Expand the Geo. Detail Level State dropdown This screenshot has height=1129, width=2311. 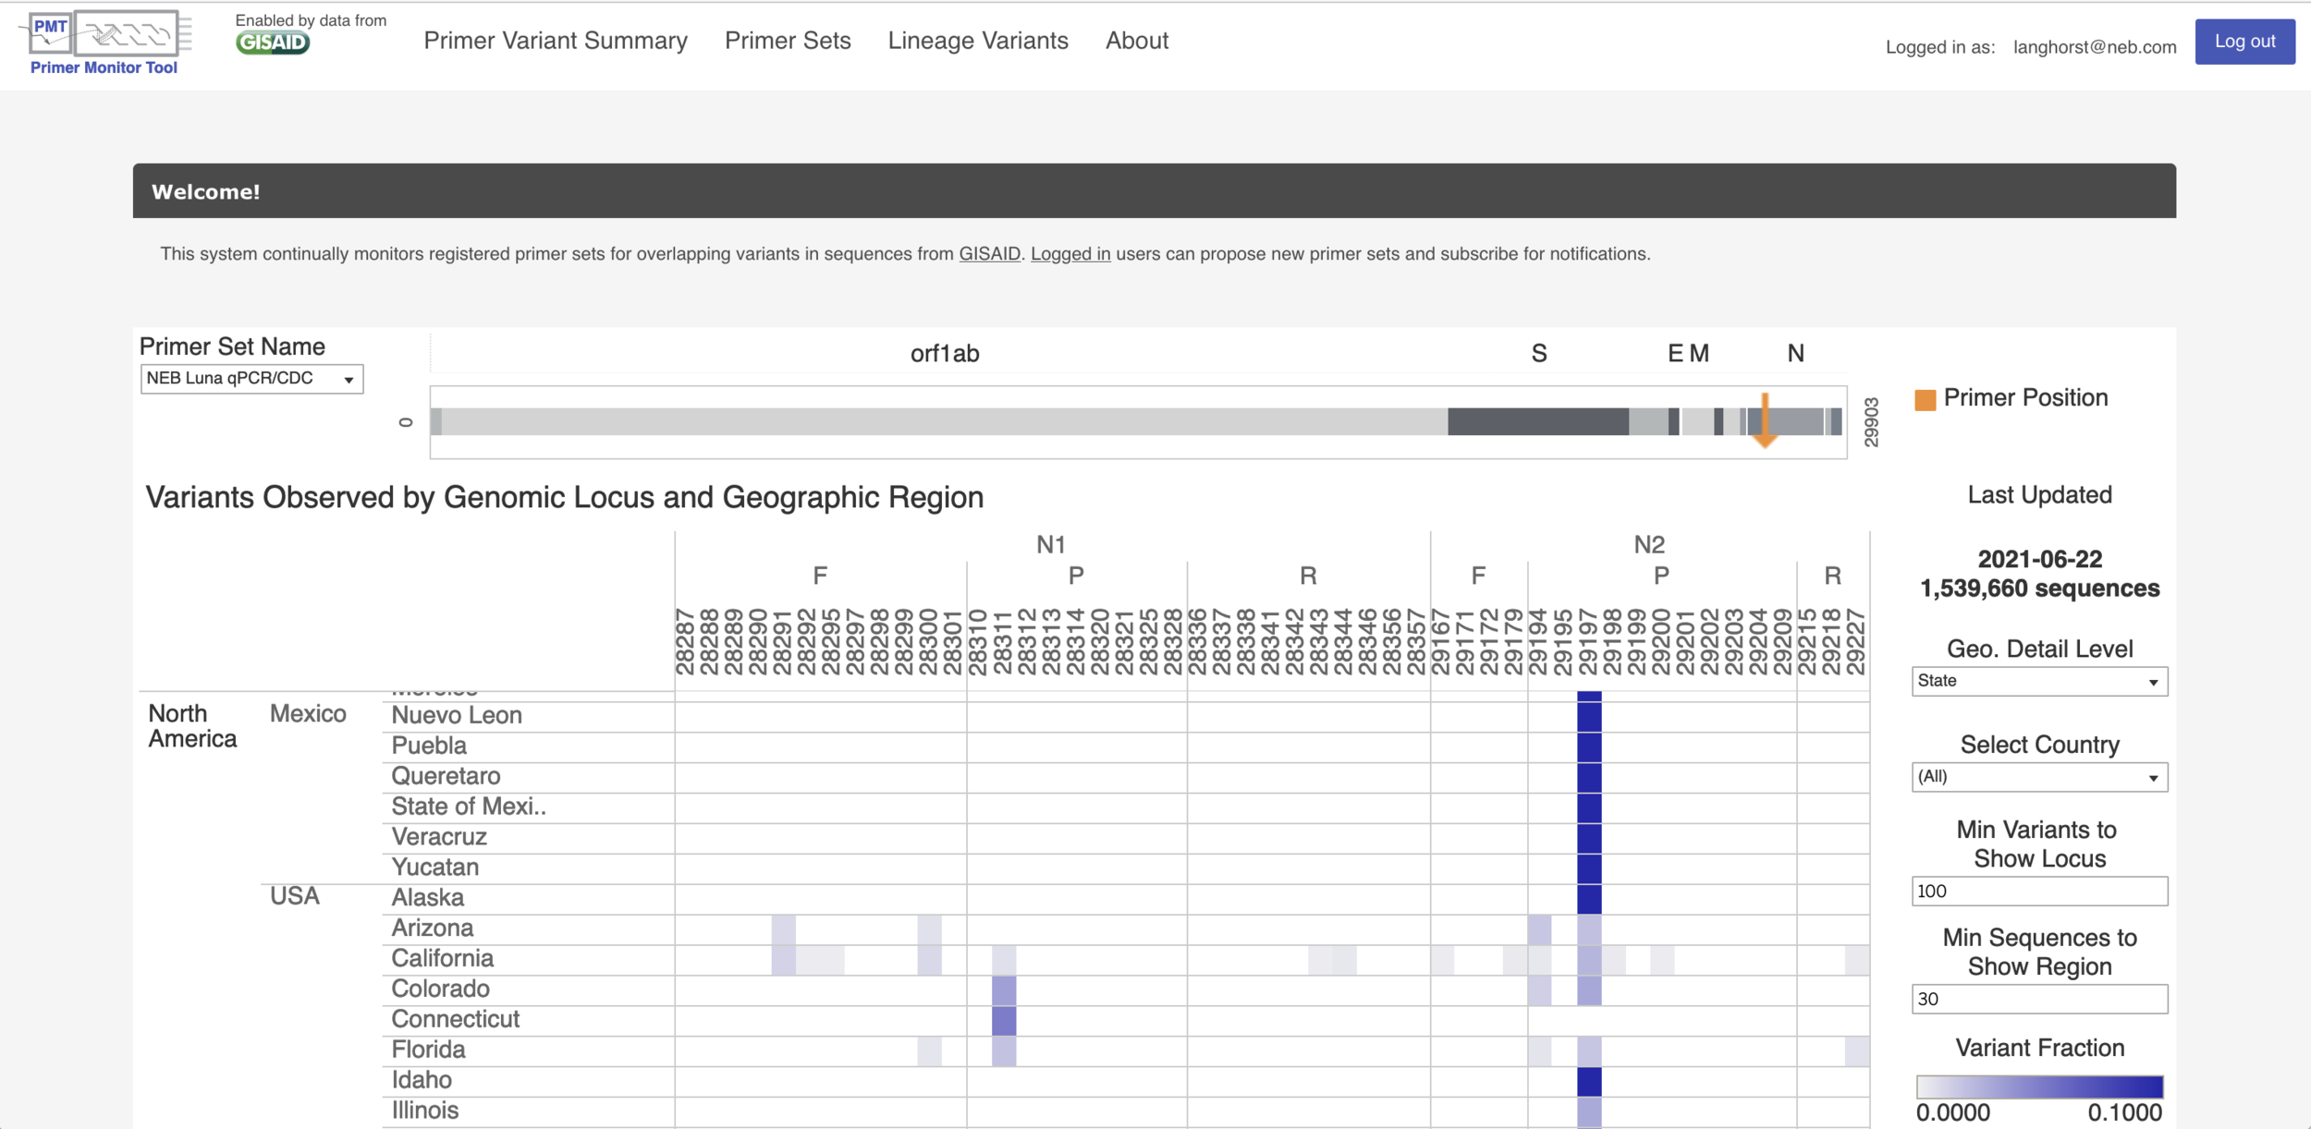click(x=2038, y=682)
